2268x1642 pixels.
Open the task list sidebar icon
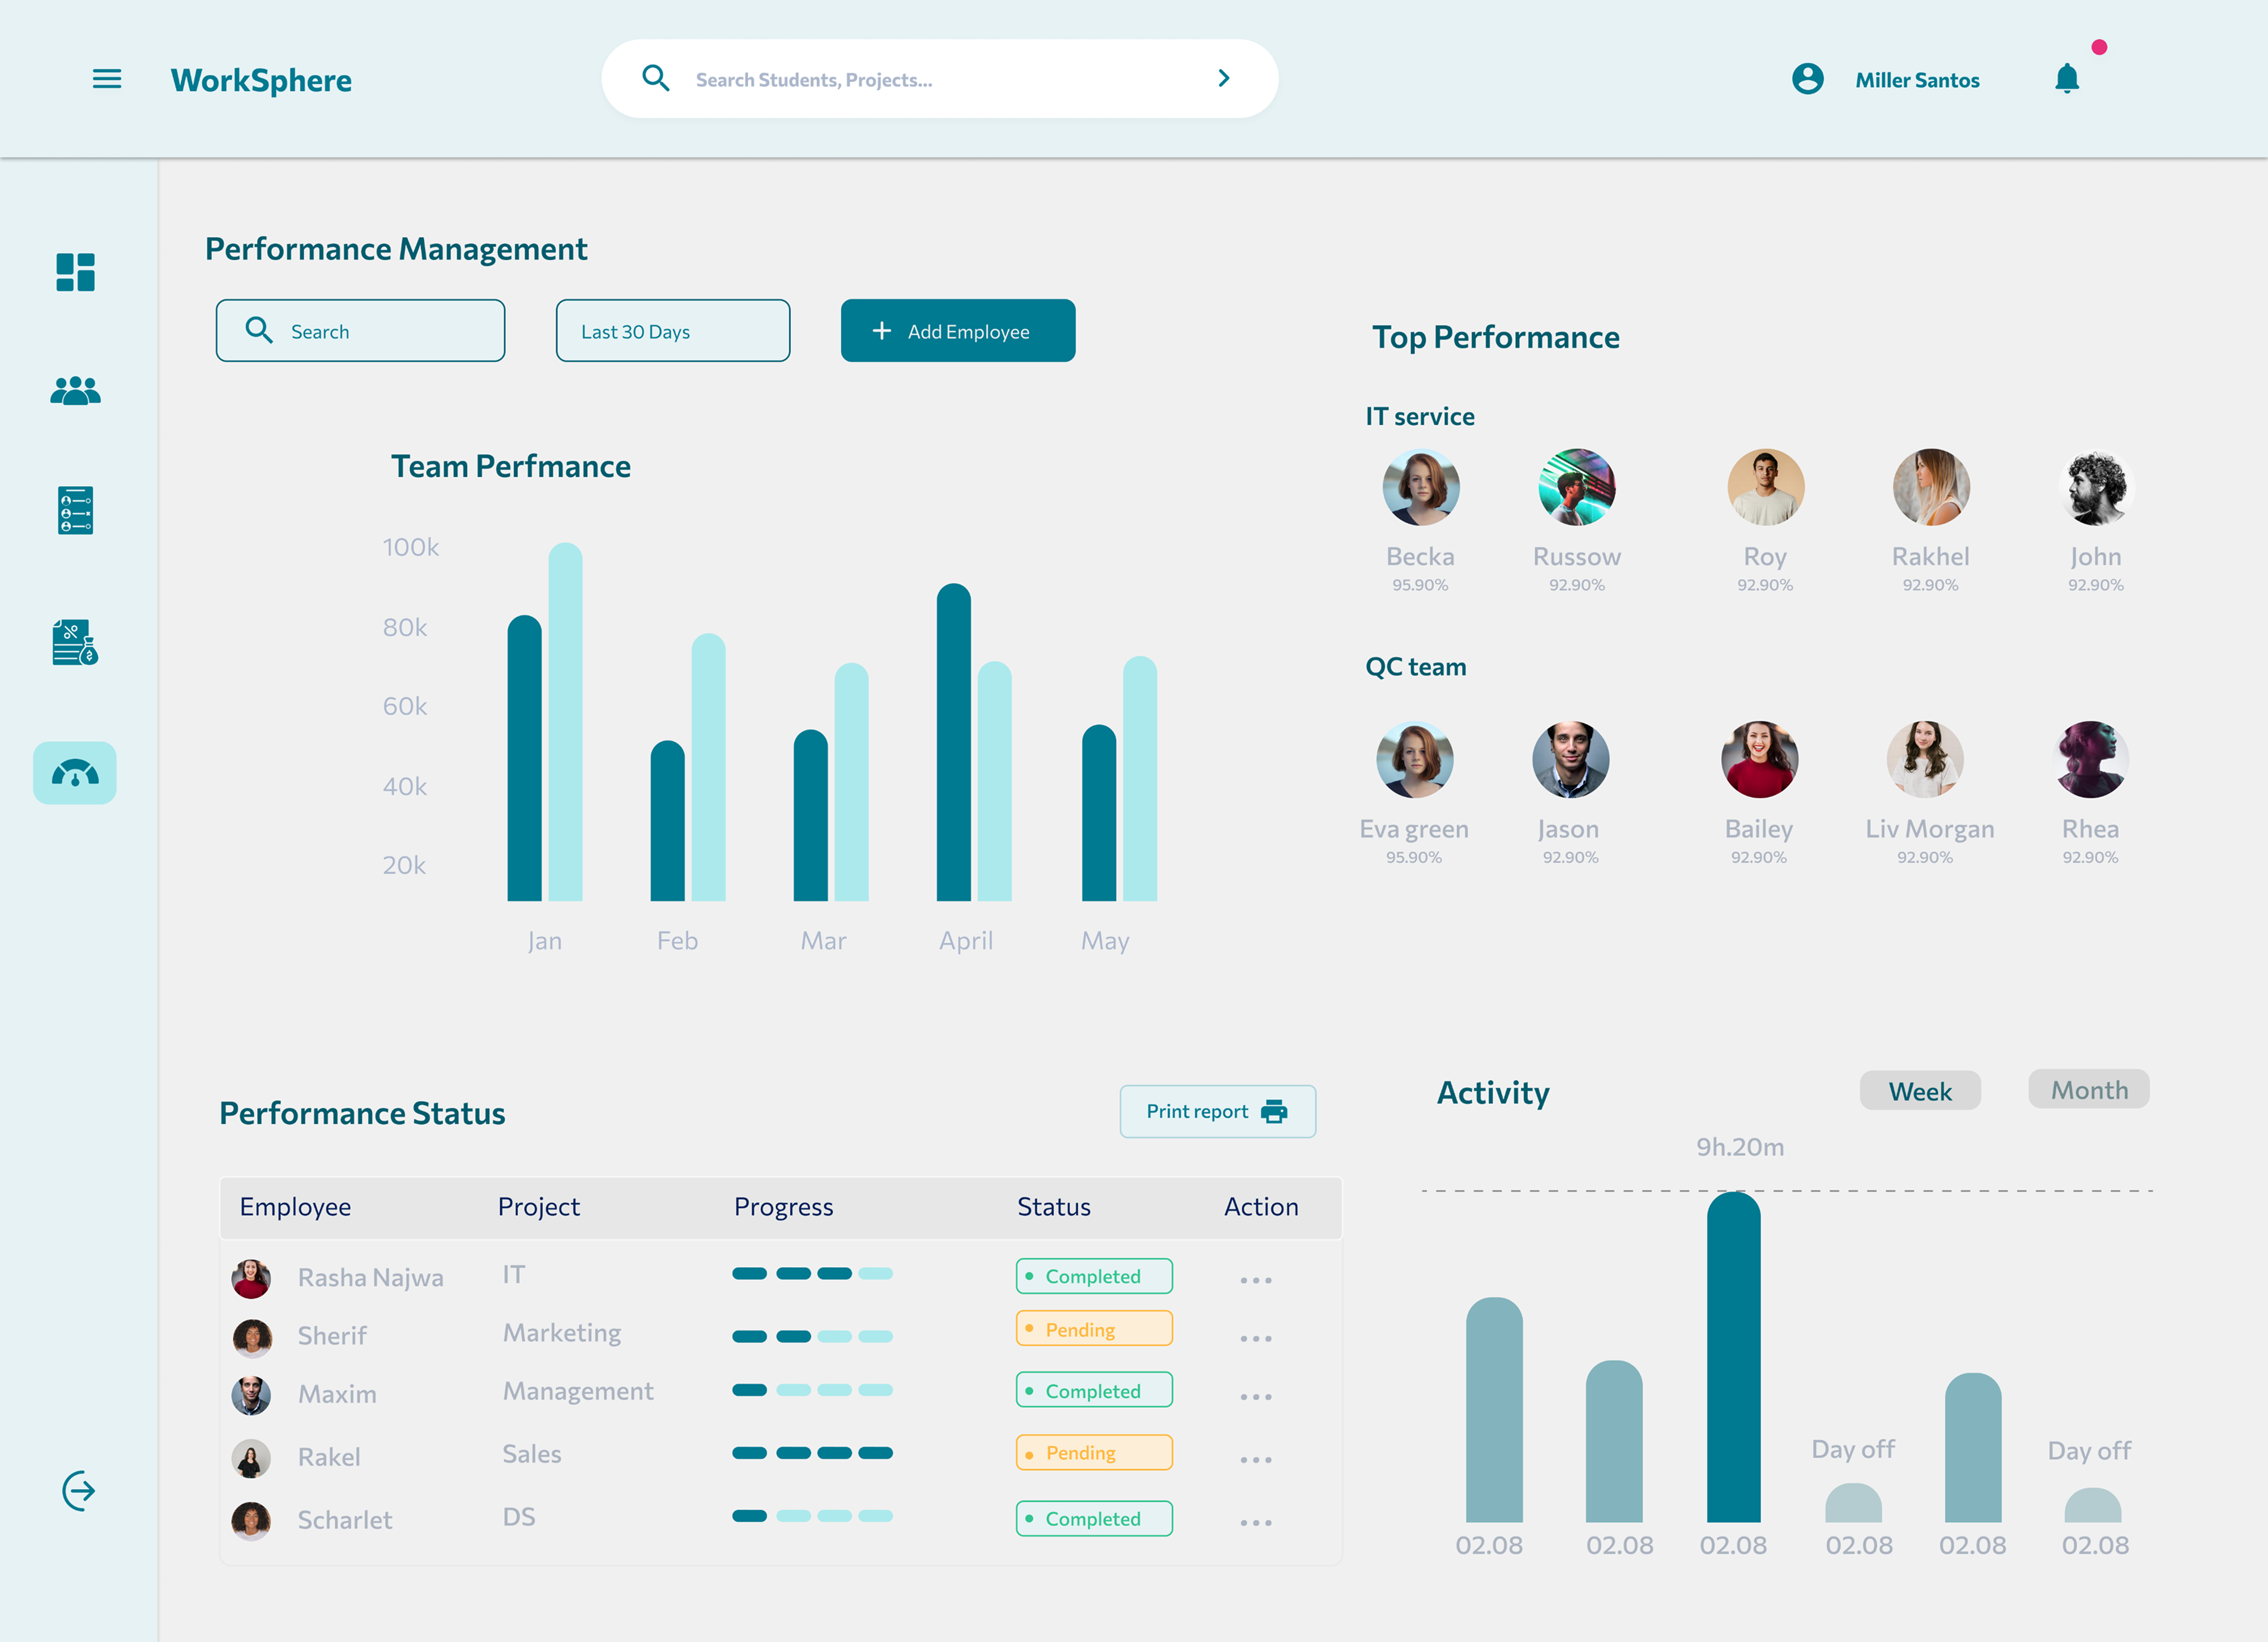75,511
